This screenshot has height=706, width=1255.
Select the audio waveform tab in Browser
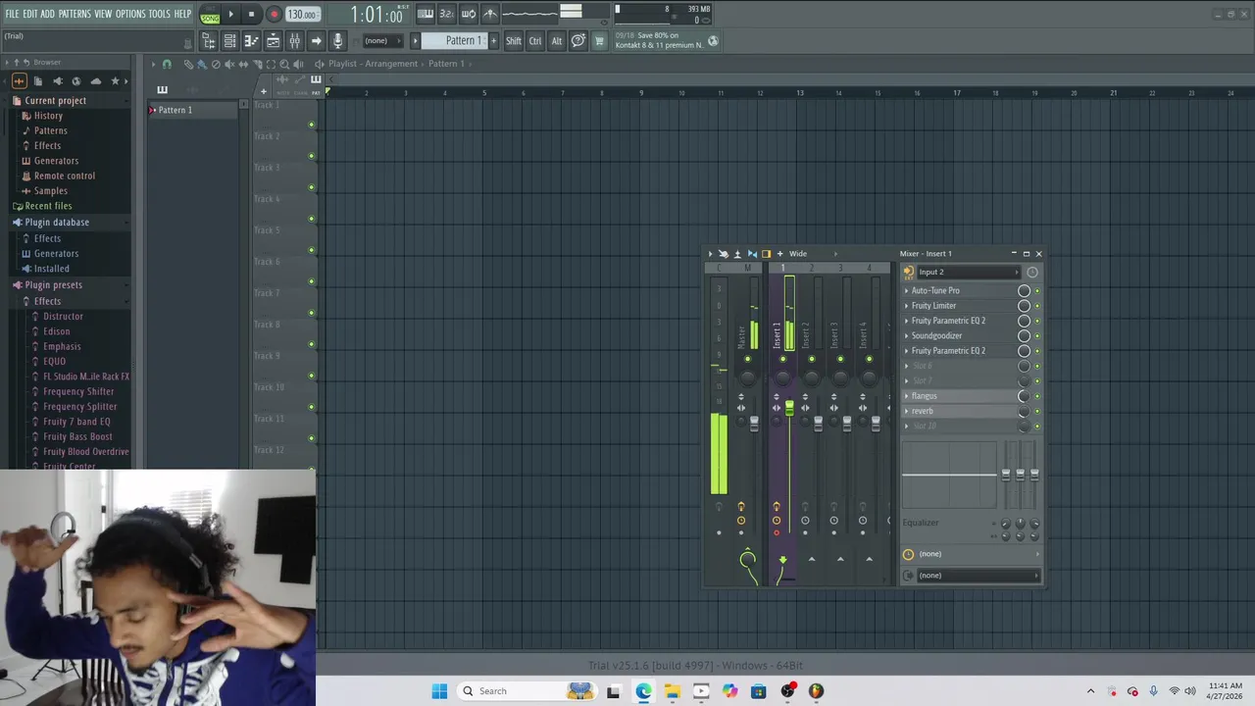20,81
